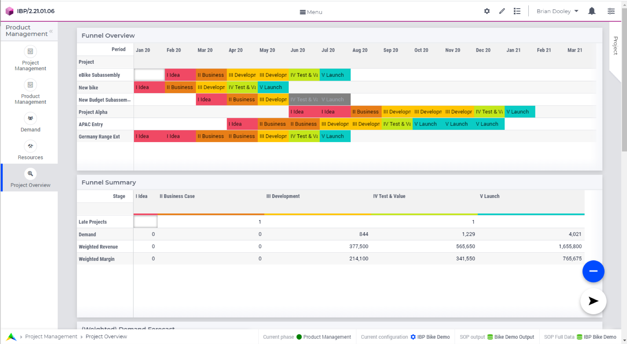Image resolution: width=627 pixels, height=344 pixels.
Task: Click SOP Full Data database icon
Action: tap(579, 337)
